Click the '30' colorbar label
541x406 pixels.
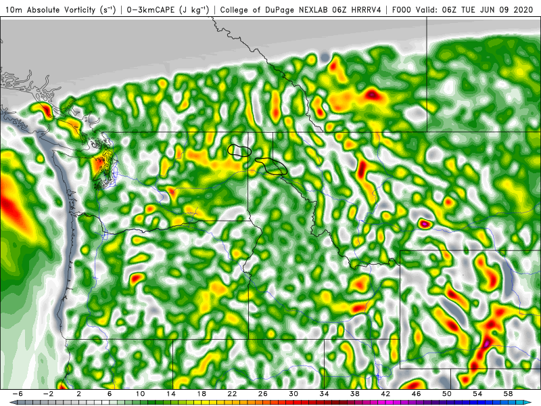click(x=293, y=394)
